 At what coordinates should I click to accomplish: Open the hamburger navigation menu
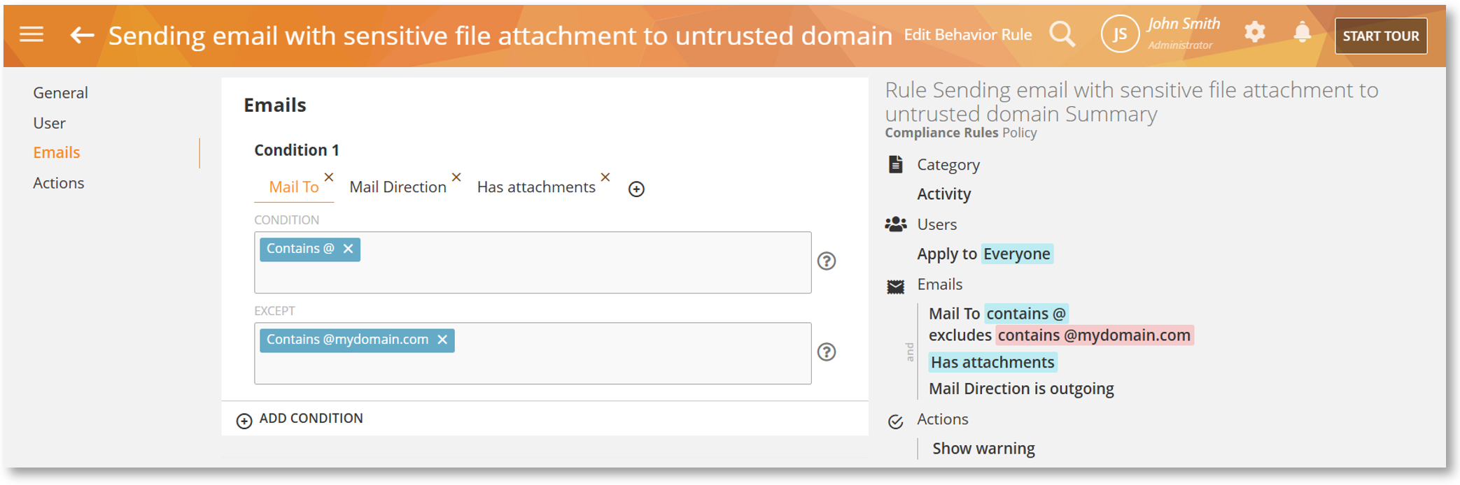[x=31, y=35]
